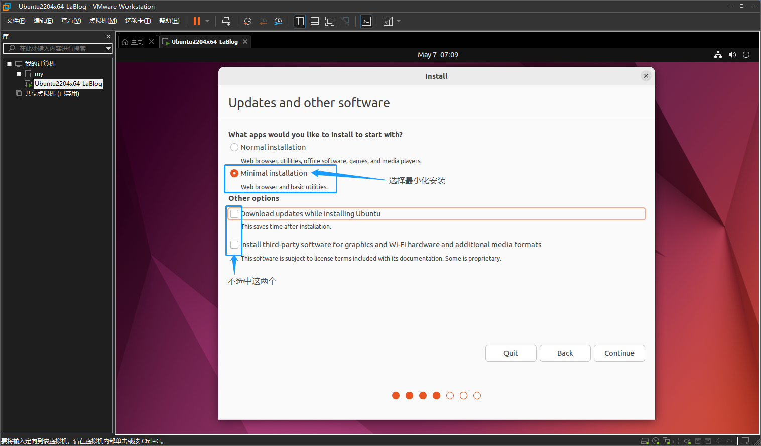Collapse the 我的计算机 tree node

(9, 64)
